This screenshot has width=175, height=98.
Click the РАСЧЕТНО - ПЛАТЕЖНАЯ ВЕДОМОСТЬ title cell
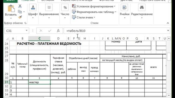coord(49,44)
